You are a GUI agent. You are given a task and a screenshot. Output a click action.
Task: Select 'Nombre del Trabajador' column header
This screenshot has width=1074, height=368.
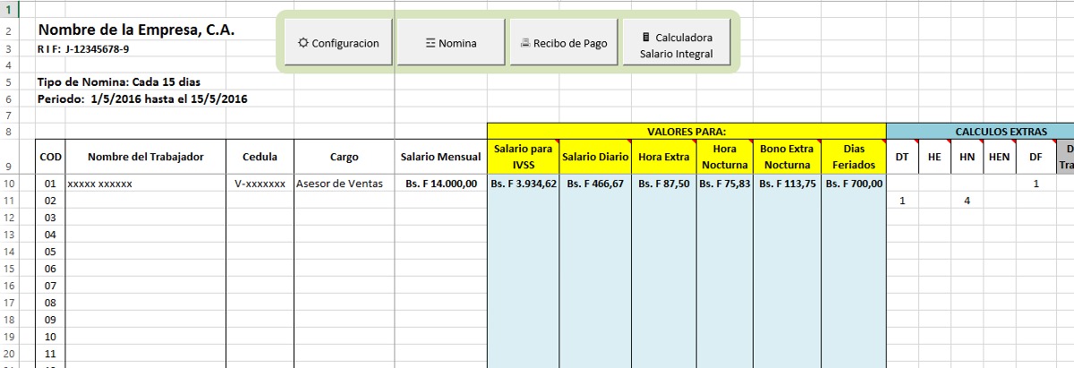point(146,157)
